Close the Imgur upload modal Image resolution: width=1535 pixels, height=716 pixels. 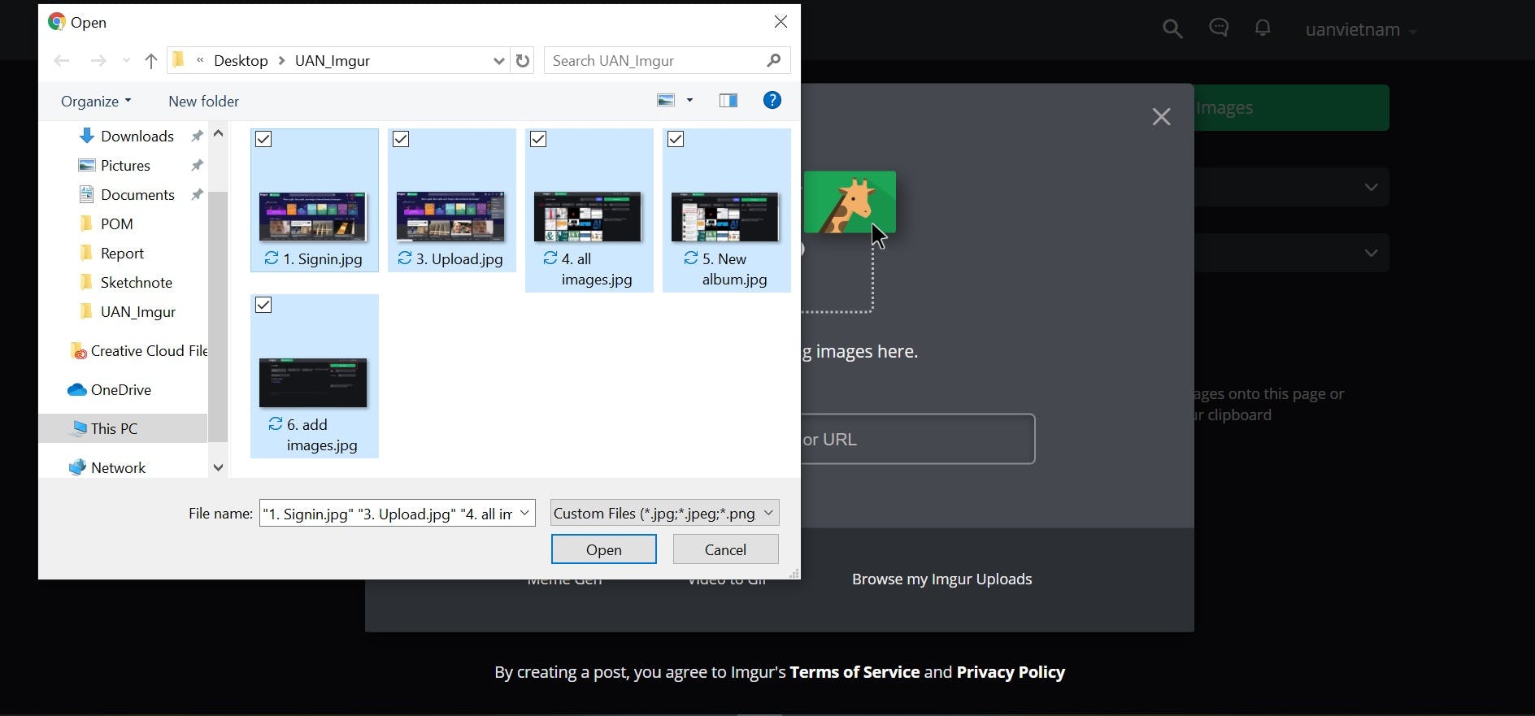coord(1161,117)
